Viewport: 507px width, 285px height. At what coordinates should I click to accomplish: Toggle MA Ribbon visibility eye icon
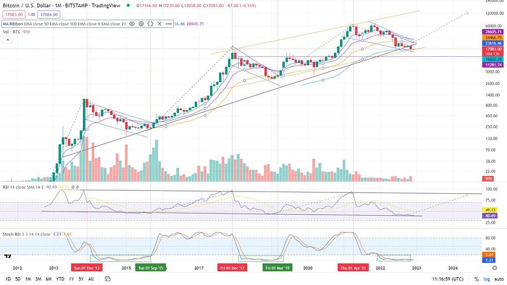pos(132,24)
